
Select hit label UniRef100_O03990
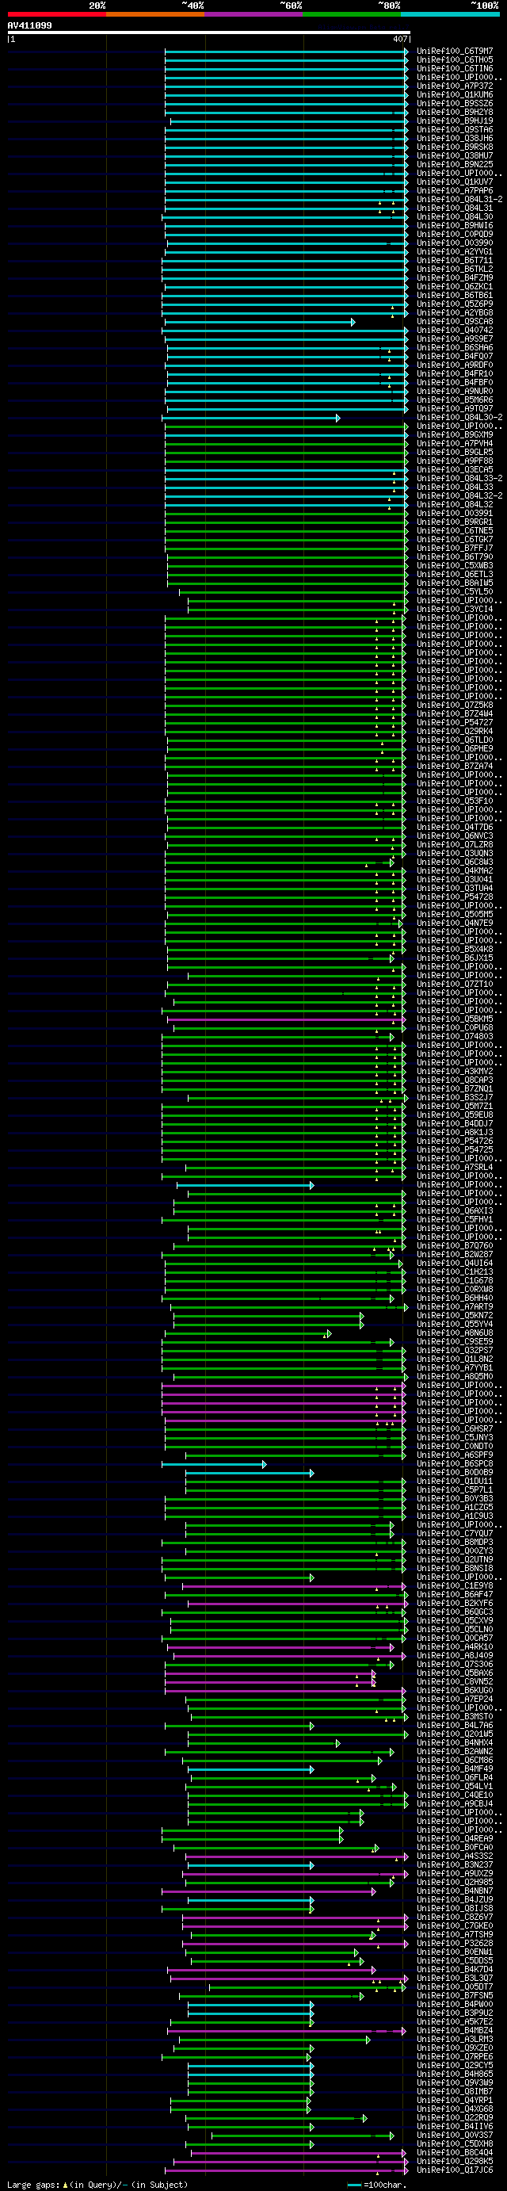point(454,243)
